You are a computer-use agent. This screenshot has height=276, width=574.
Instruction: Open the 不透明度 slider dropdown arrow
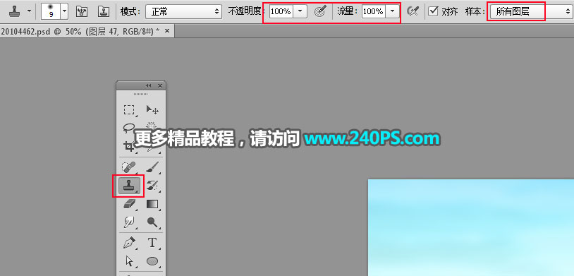tap(300, 11)
